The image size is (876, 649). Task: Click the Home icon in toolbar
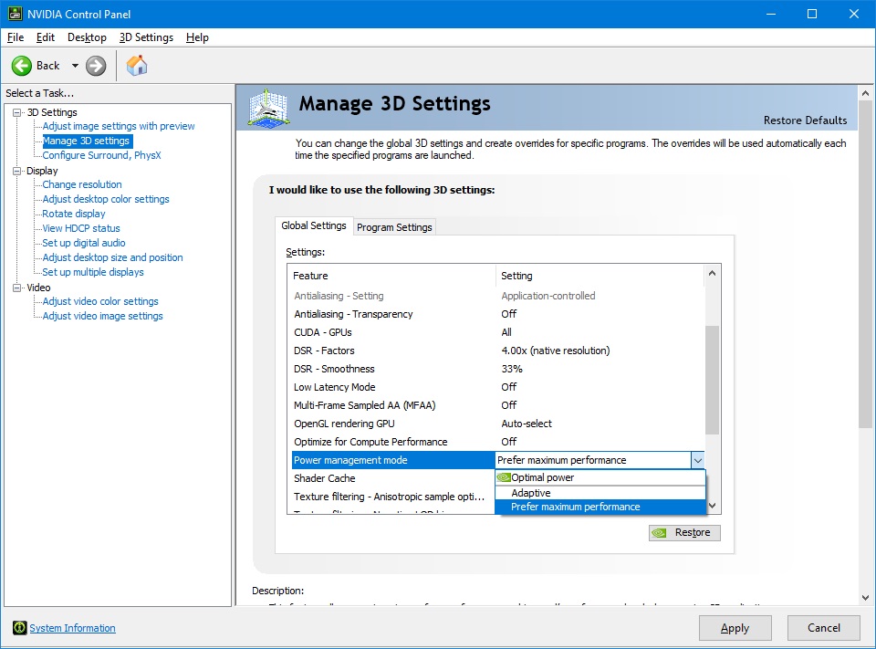coord(137,66)
